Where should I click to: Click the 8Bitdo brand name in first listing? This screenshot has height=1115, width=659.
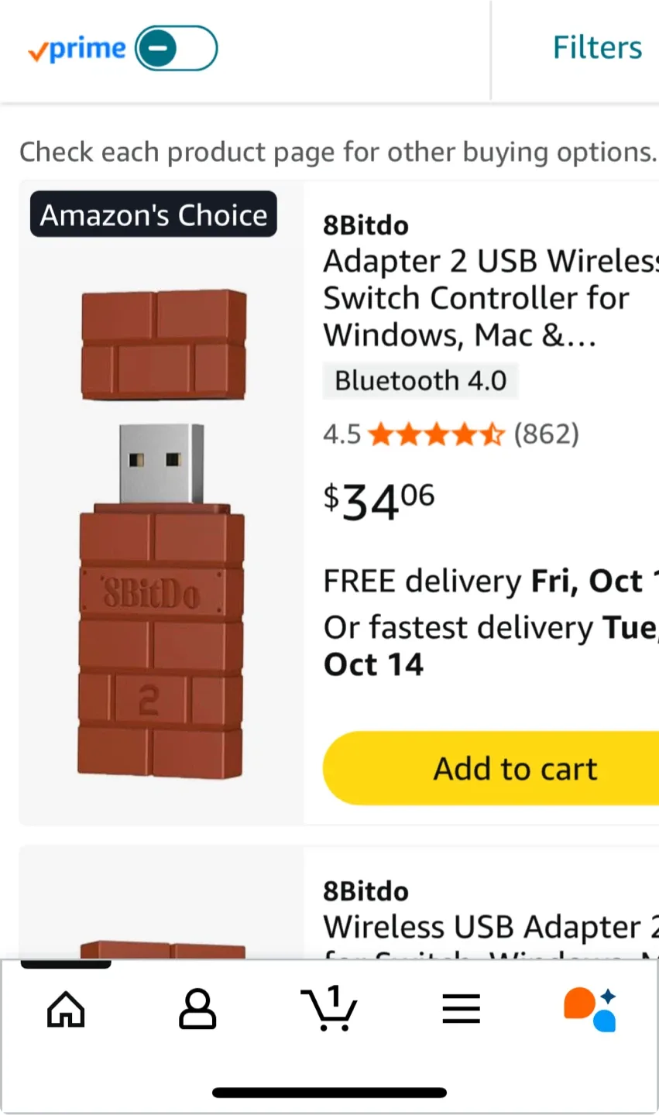(366, 225)
